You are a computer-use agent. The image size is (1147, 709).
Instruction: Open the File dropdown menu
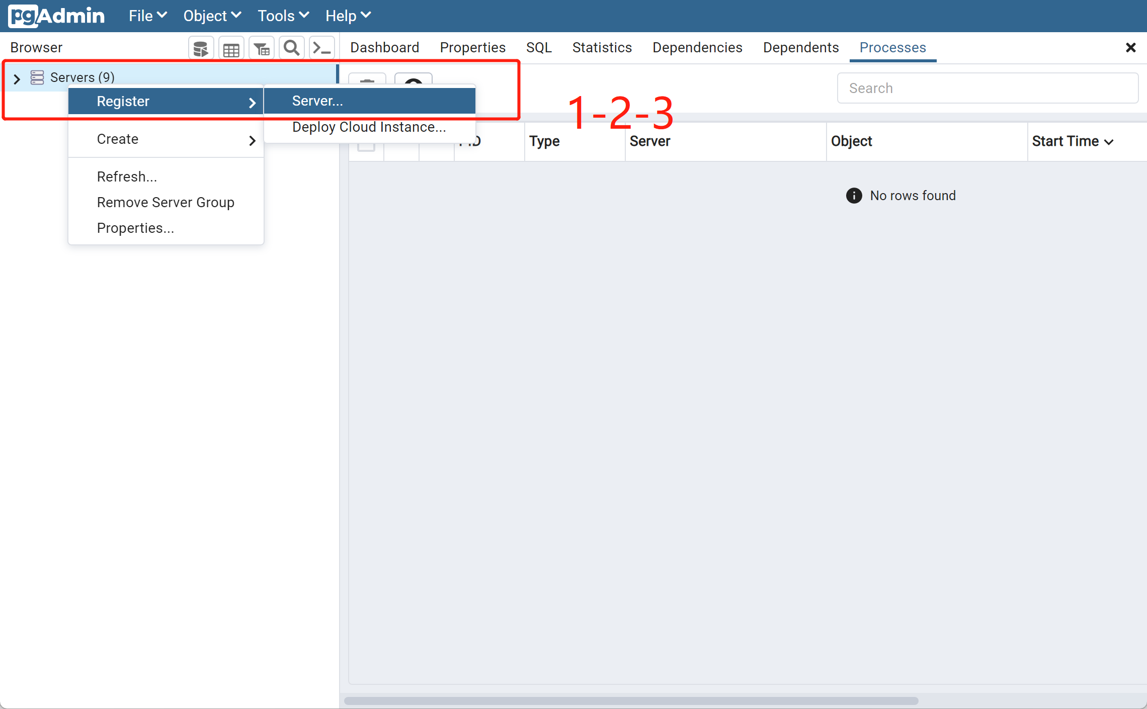[147, 16]
